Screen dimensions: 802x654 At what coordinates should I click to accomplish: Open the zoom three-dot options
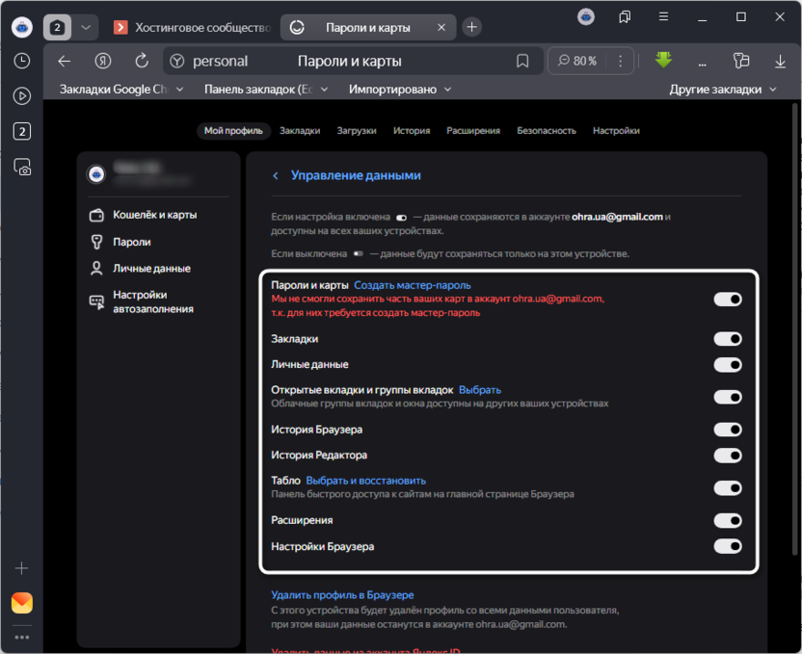tap(621, 62)
